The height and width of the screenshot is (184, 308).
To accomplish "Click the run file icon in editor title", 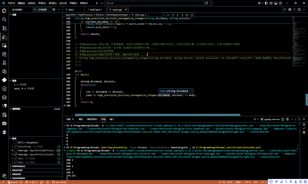I will click(x=285, y=9).
